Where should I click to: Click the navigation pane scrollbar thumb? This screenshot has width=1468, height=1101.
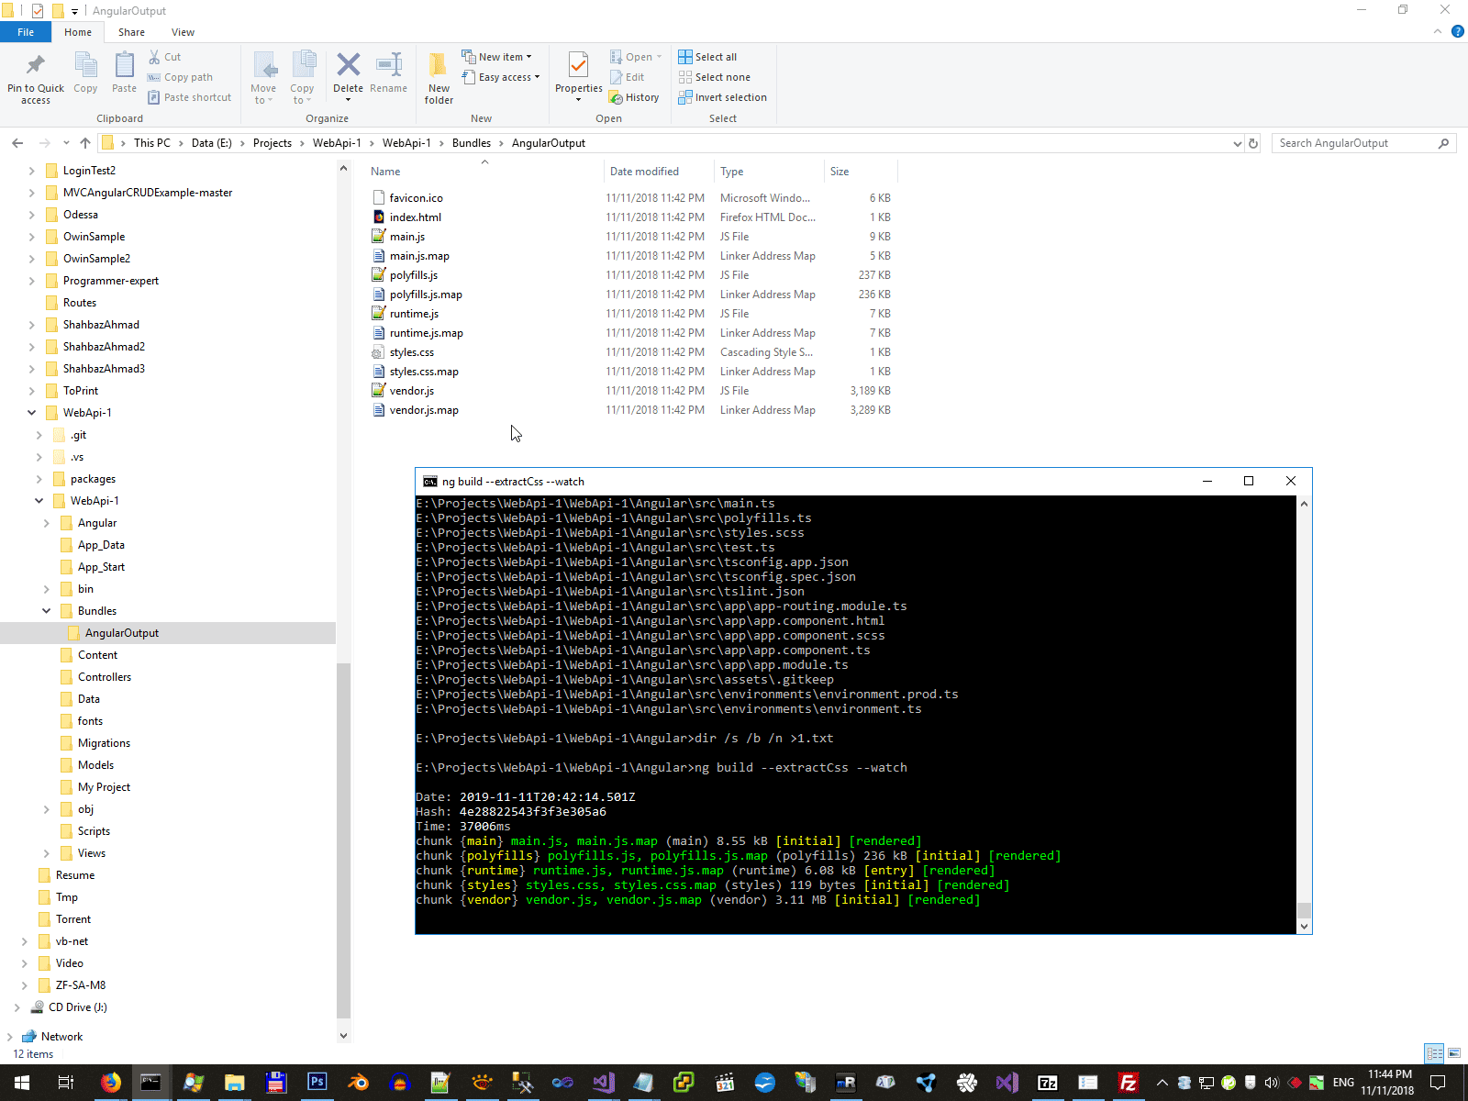[344, 840]
